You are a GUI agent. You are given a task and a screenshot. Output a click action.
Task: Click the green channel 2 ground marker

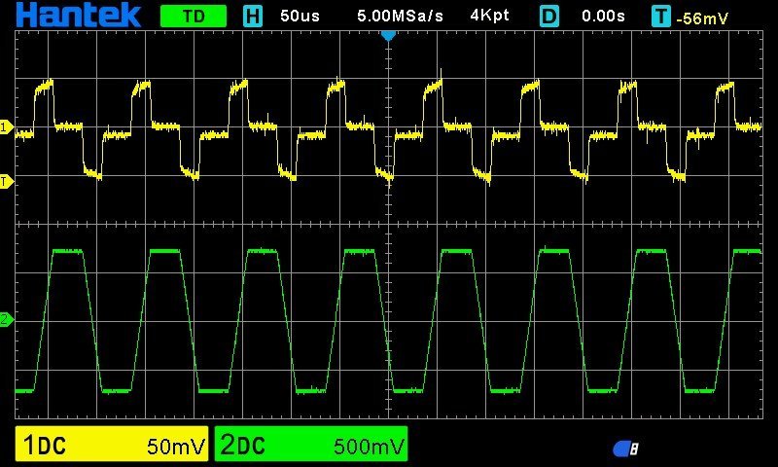pos(5,319)
